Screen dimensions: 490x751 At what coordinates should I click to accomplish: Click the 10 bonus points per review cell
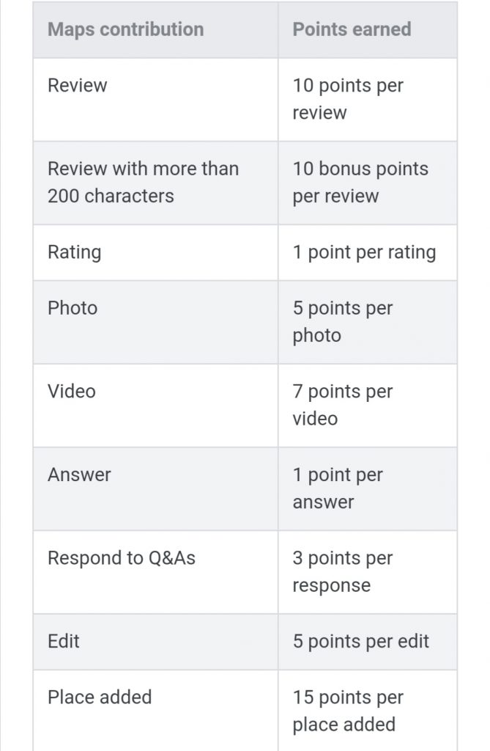coord(360,182)
